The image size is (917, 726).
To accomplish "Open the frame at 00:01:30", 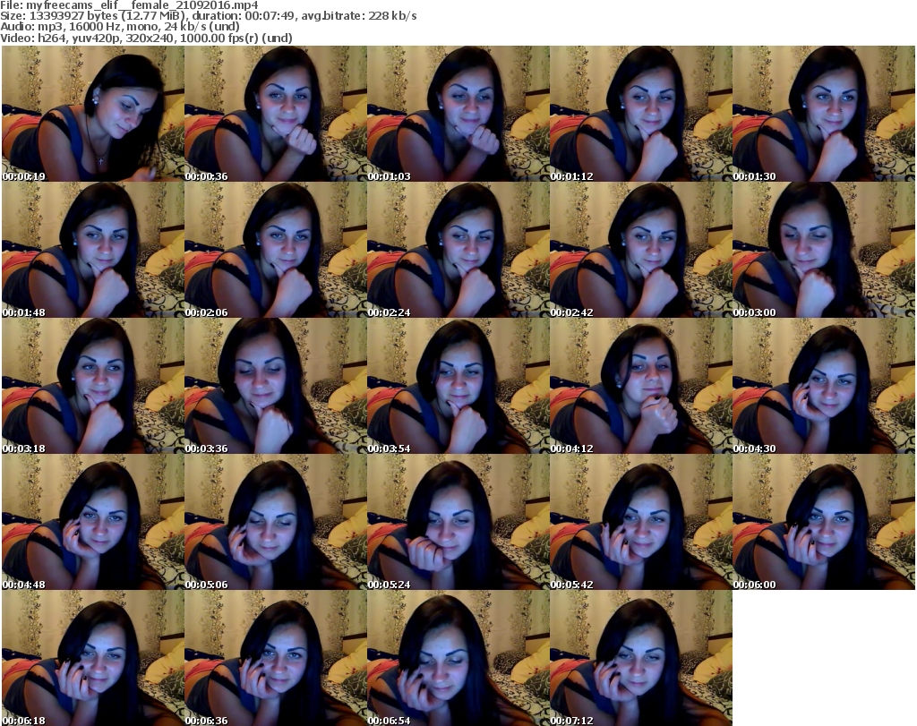I will 824,114.
